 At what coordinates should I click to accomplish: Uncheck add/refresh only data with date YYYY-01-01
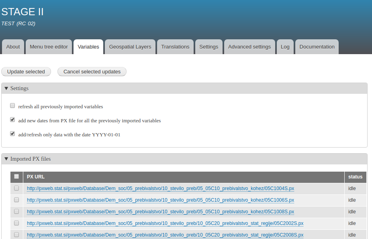click(x=12, y=134)
